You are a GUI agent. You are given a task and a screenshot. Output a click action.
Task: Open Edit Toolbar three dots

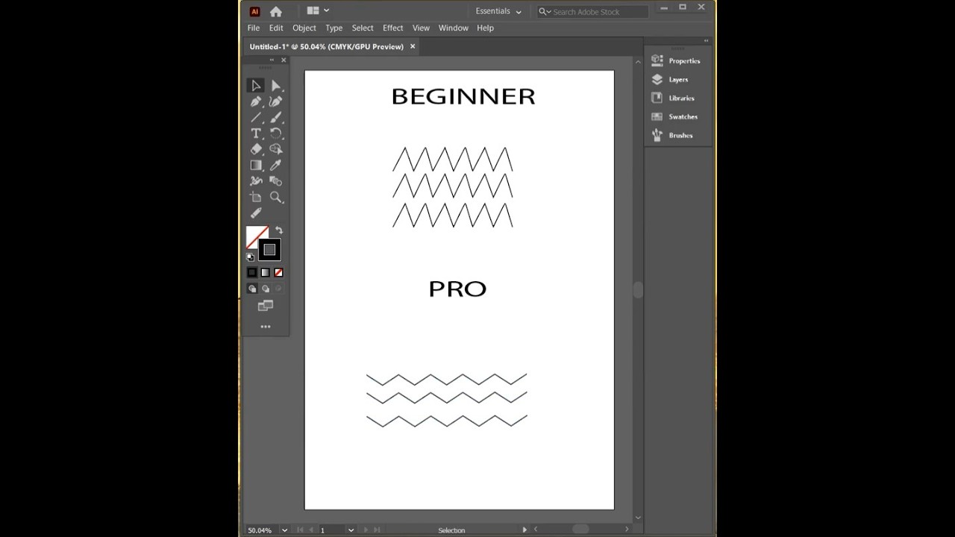coord(265,327)
